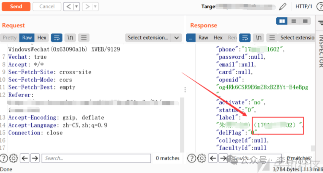
Task: Open the Response panel hamburger menu
Action: point(272,38)
